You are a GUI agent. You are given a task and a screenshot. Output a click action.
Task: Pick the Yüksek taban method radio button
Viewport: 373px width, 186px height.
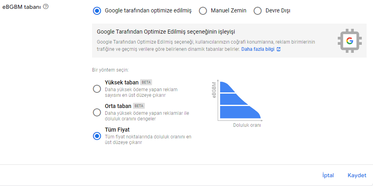click(x=96, y=89)
